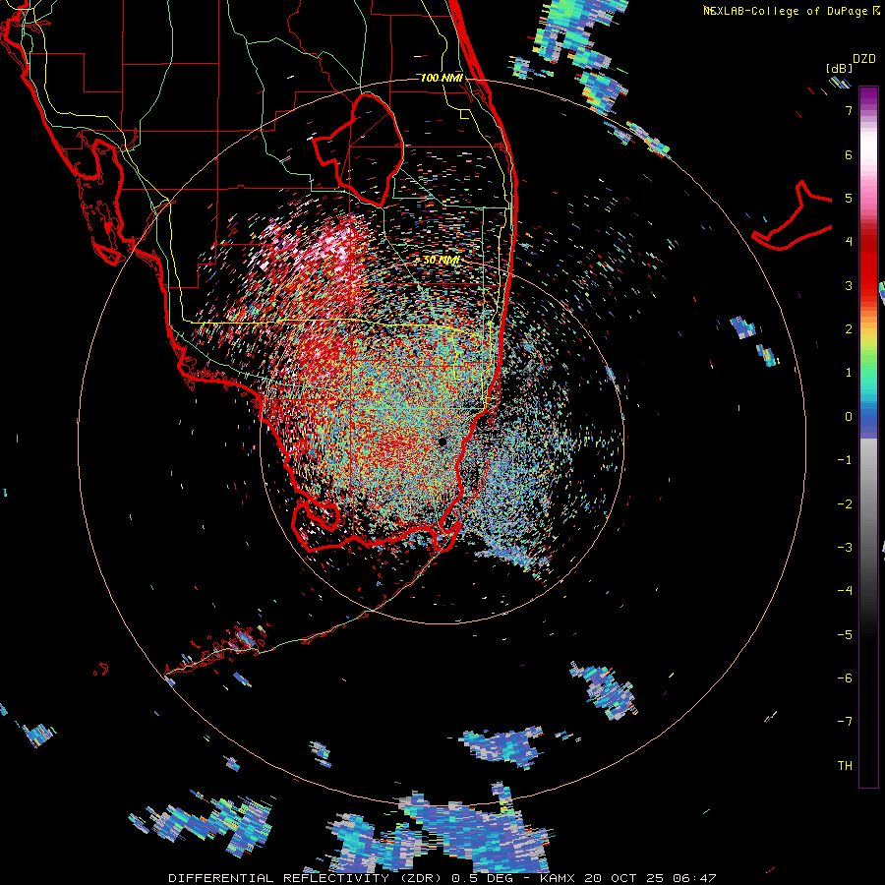Click the black KAMX radar site dot
885x885 pixels.
click(x=442, y=442)
